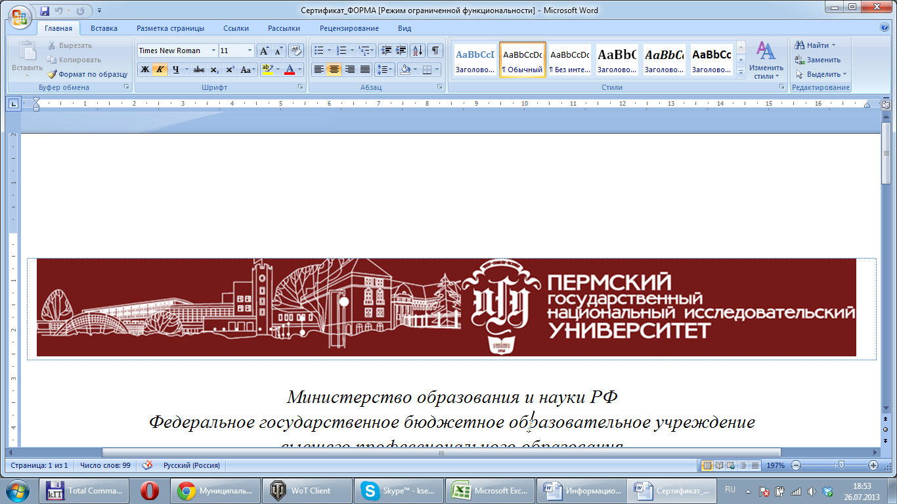Toggle strikethrough formatting
Image resolution: width=897 pixels, height=504 pixels.
(199, 70)
